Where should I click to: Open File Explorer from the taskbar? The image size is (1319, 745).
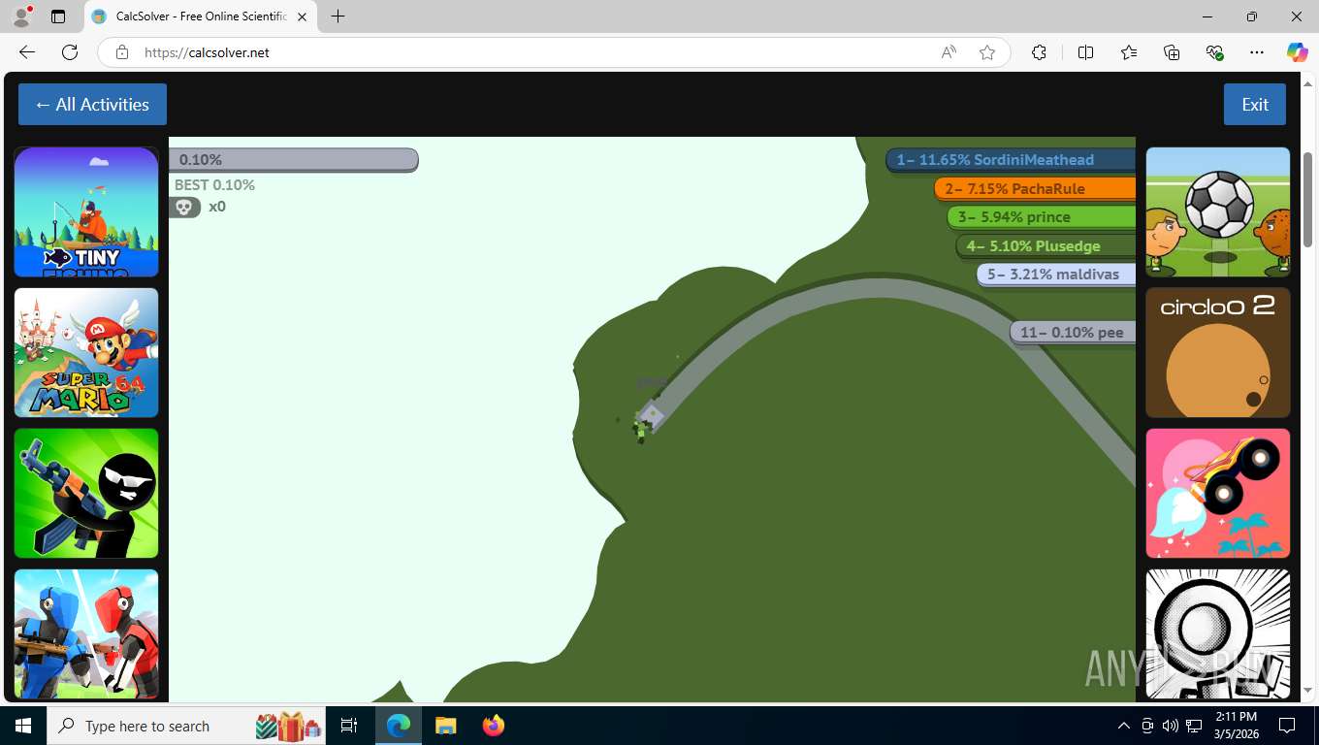coord(445,726)
